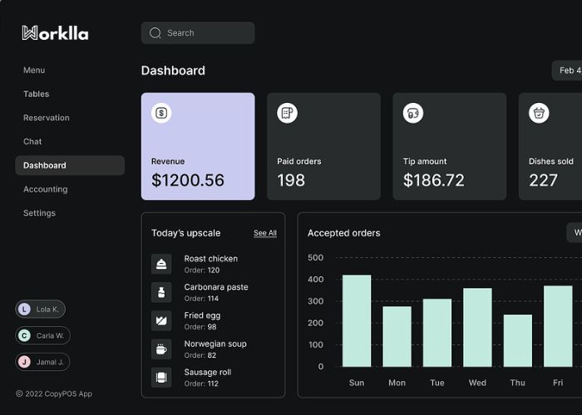Open the Accepted orders period dropdown
This screenshot has width=582, height=415.
[x=575, y=232]
